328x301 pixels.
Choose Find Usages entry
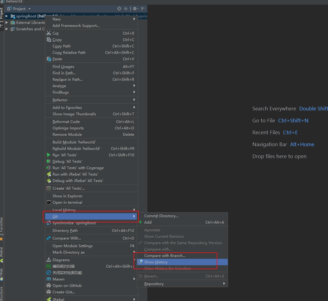[91, 66]
